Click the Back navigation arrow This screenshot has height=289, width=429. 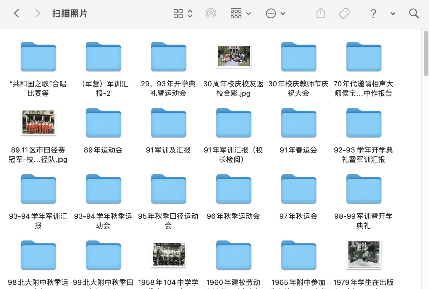coord(17,13)
